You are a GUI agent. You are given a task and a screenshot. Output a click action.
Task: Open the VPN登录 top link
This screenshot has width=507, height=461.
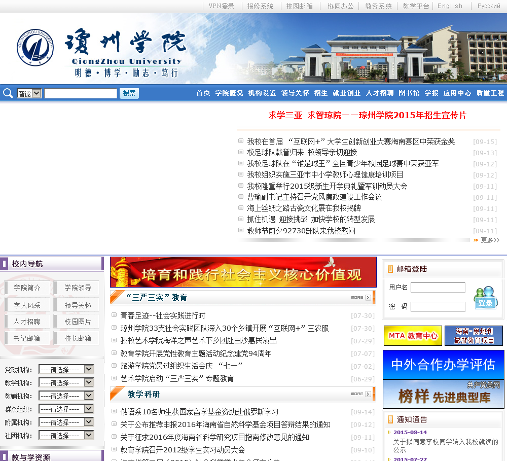coord(222,6)
